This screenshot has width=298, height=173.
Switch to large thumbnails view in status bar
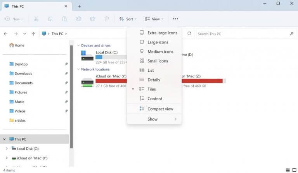[294, 170]
